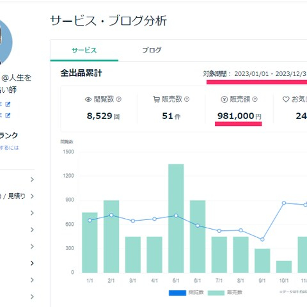Click the yen circle icon beside 販売額
The width and height of the screenshot is (307, 307).
tap(224, 99)
